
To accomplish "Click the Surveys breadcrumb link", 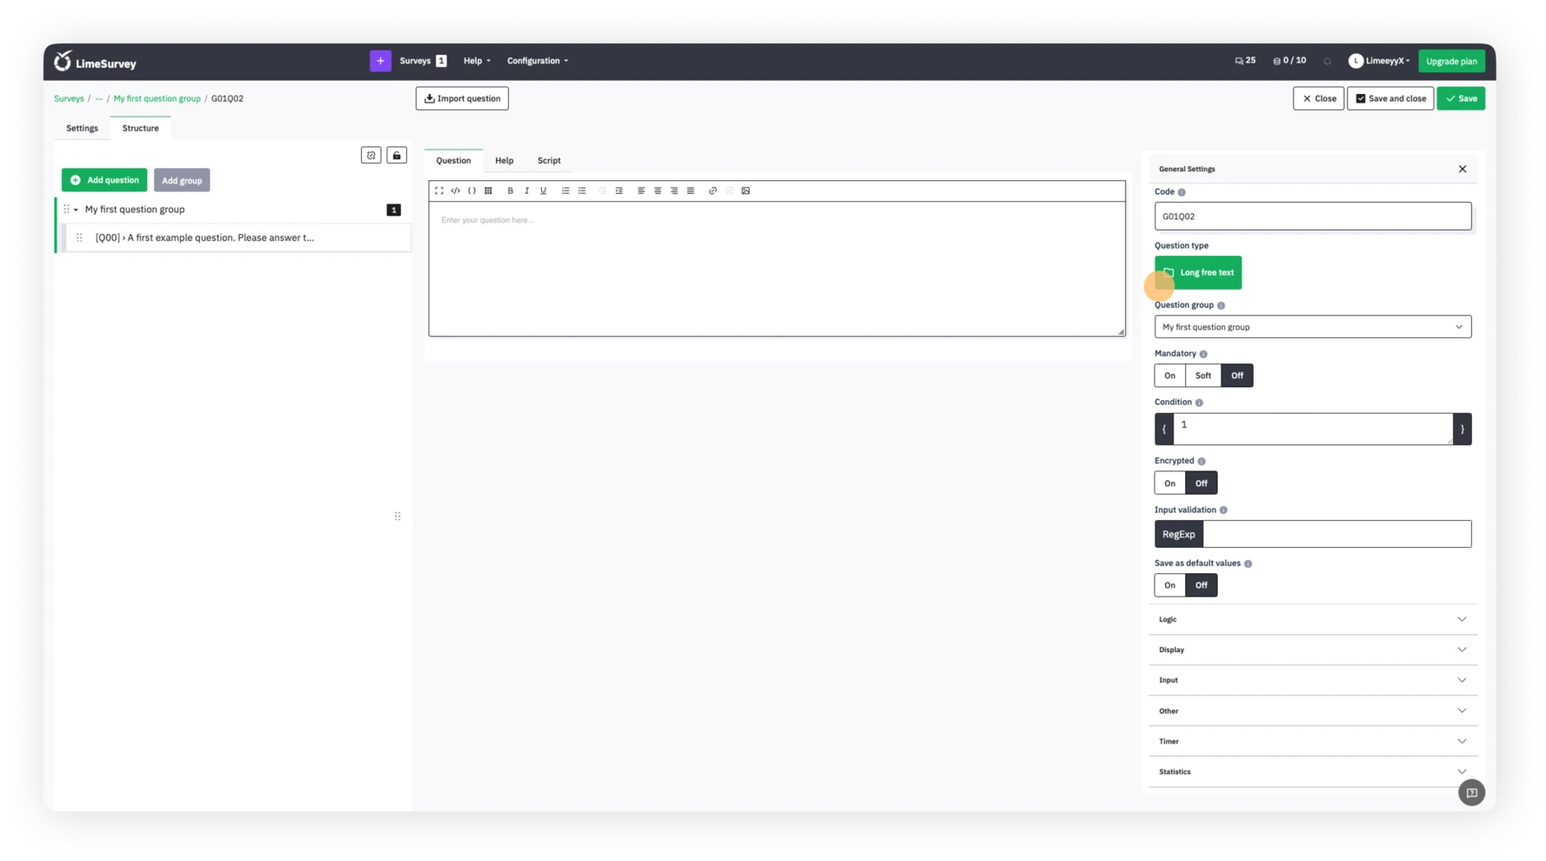I will 69,98.
